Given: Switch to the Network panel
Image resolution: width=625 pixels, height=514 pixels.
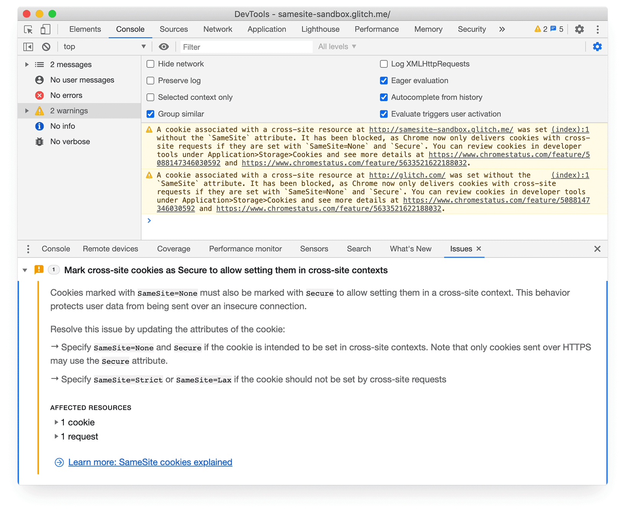Looking at the screenshot, I should [x=218, y=29].
